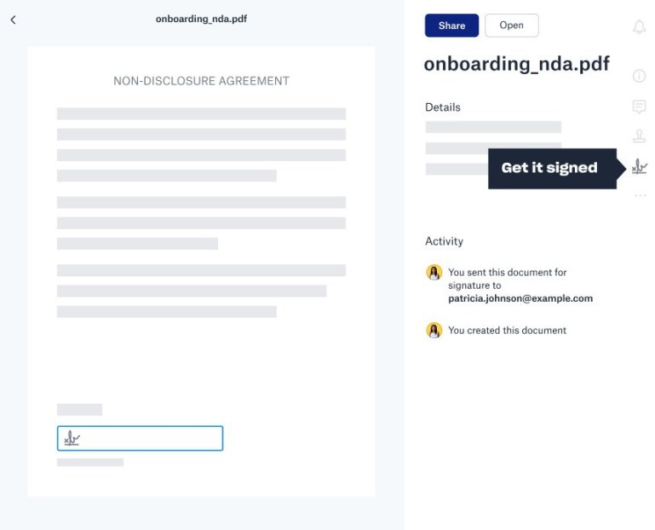
Task: Click the 'You created this document' activity entry
Action: click(x=507, y=331)
